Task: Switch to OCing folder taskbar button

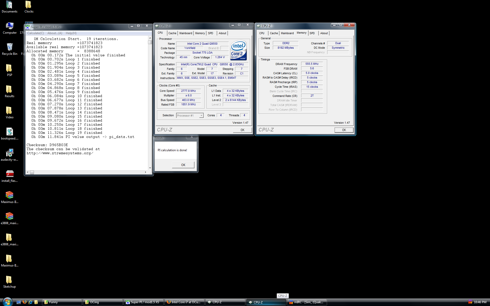Action: click(x=103, y=302)
